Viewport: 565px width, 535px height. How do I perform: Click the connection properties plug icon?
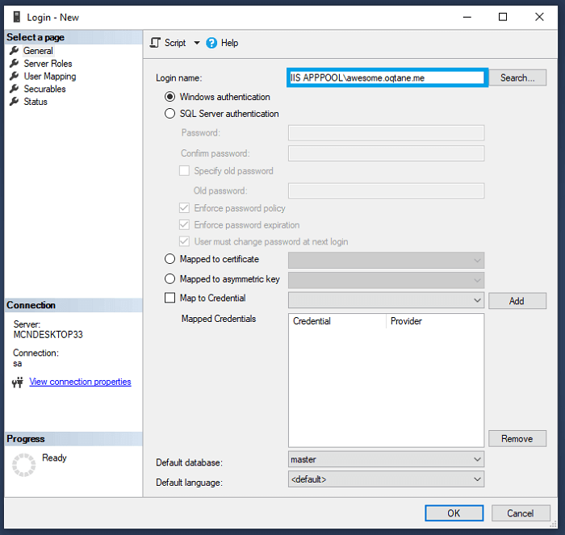point(17,382)
